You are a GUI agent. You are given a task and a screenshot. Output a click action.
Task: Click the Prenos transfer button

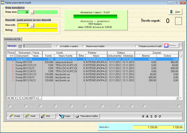point(172,46)
